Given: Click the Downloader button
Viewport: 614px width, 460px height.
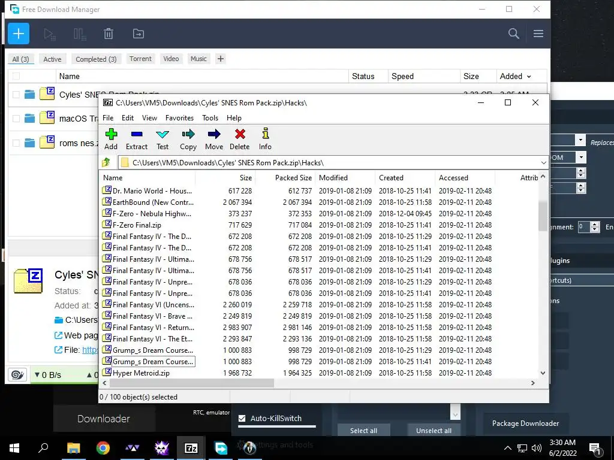Looking at the screenshot, I should 104,419.
